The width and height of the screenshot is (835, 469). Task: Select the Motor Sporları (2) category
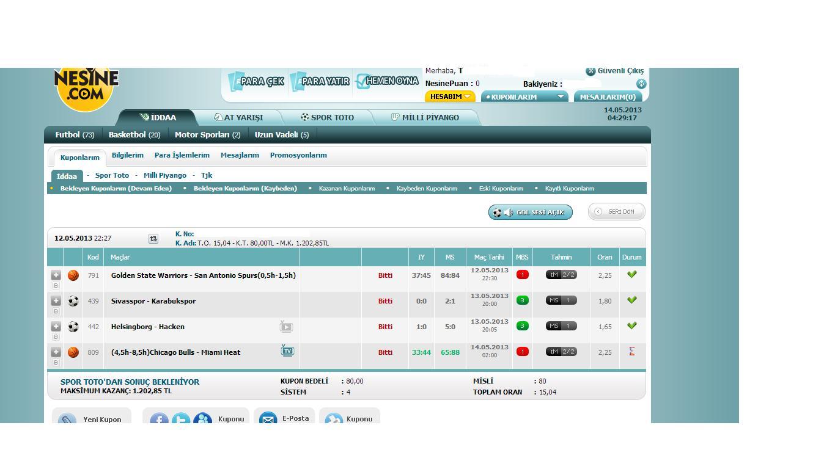(x=208, y=134)
